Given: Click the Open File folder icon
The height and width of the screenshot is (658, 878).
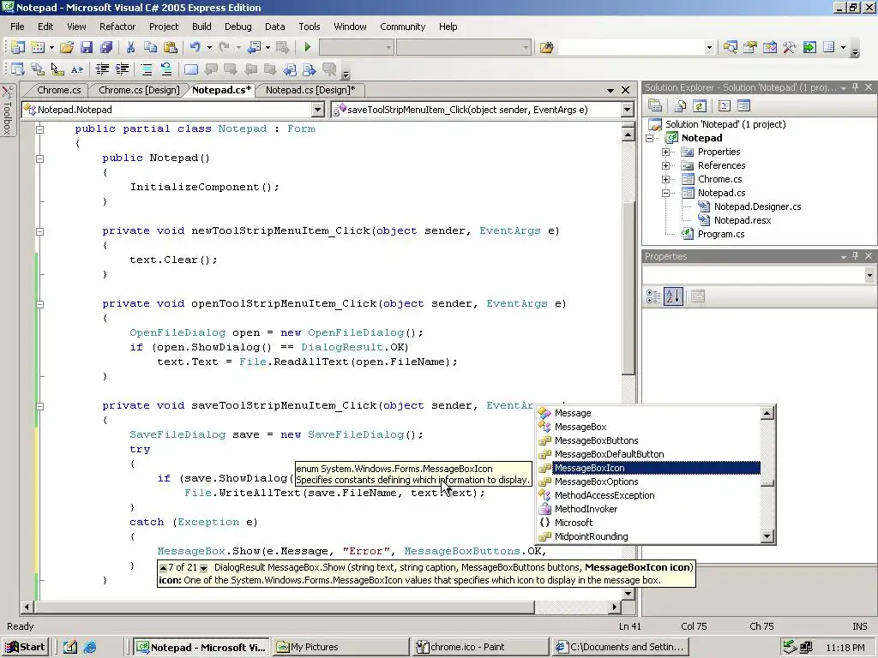Looking at the screenshot, I should point(67,48).
